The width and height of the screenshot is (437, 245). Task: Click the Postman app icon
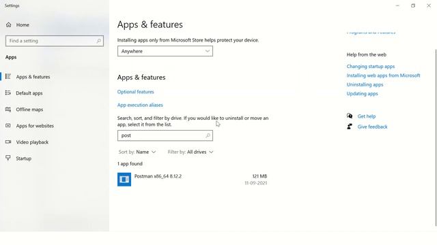click(x=124, y=180)
